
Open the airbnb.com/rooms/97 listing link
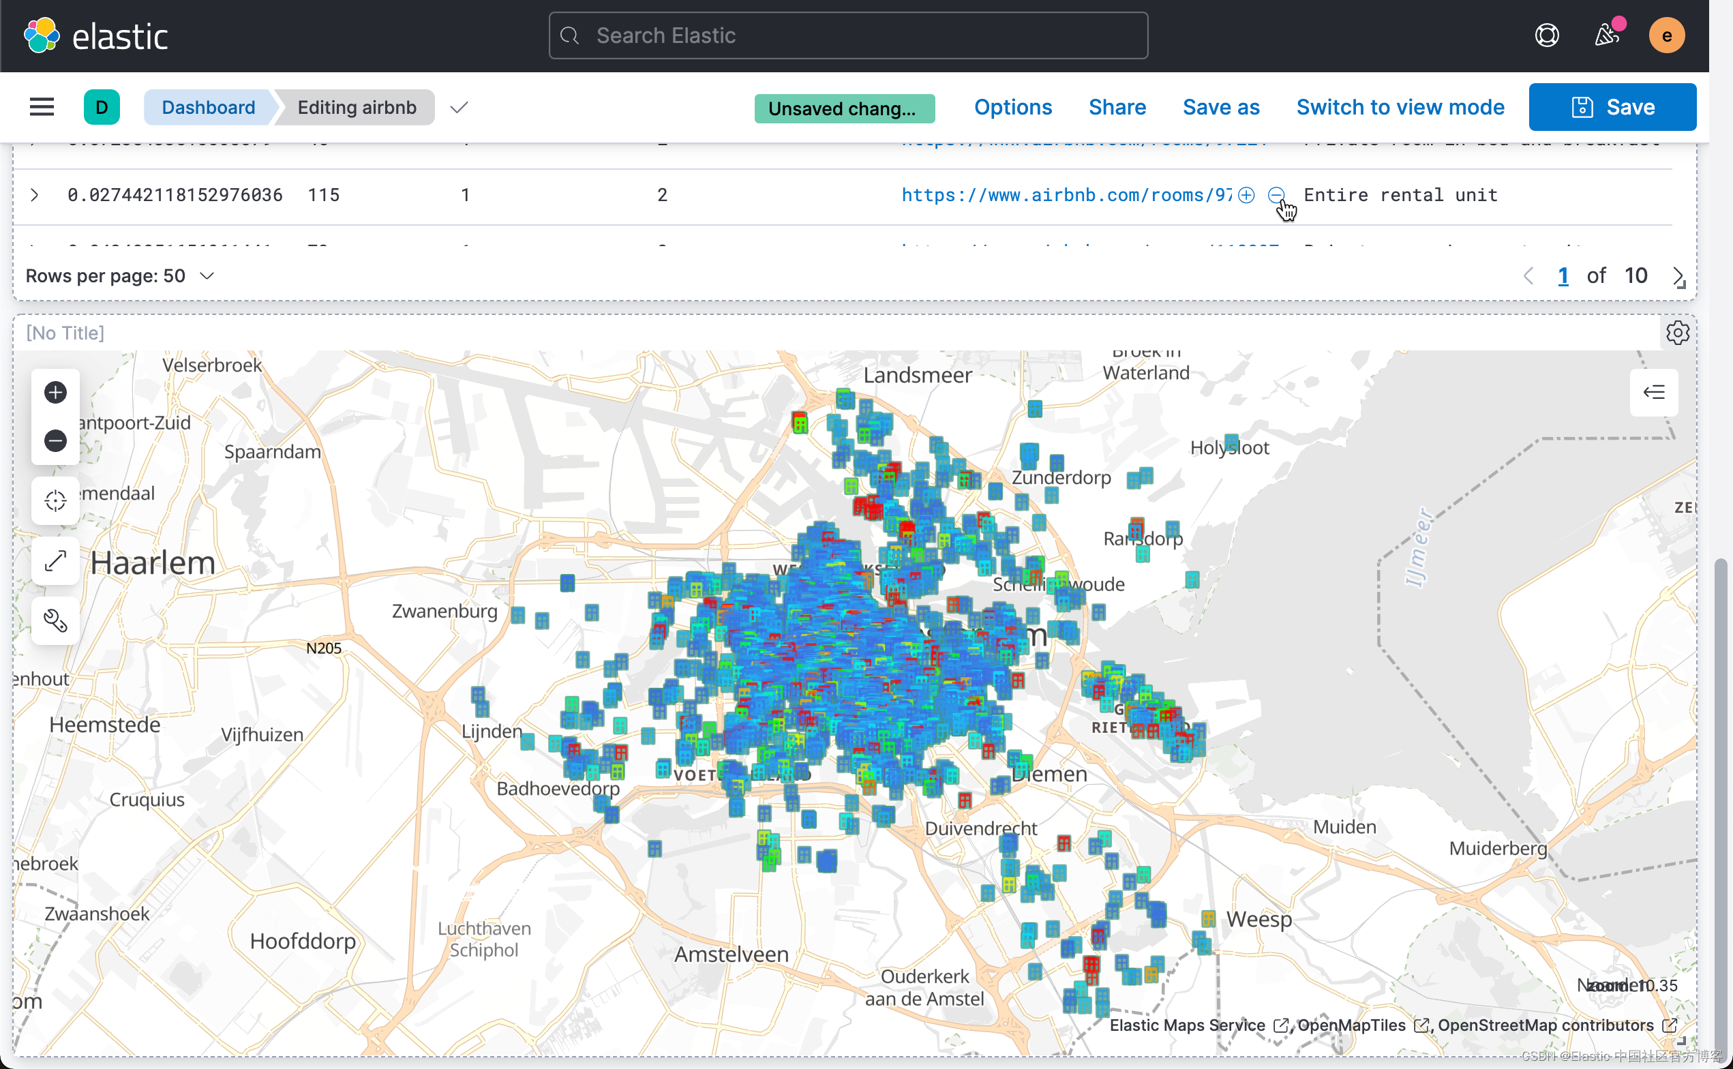(x=1066, y=195)
